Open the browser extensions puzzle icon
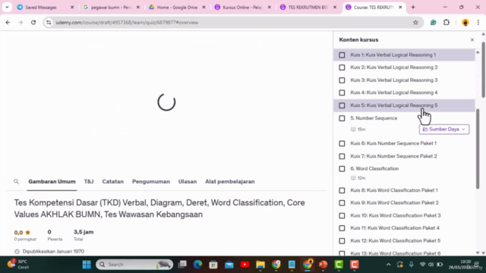This screenshot has width=486, height=273. pyautogui.click(x=447, y=22)
